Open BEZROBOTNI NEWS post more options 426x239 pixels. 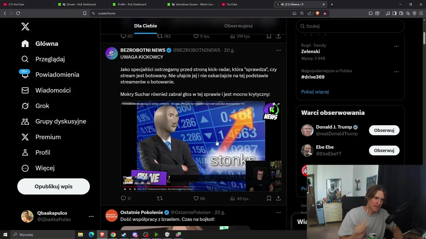pyautogui.click(x=279, y=50)
